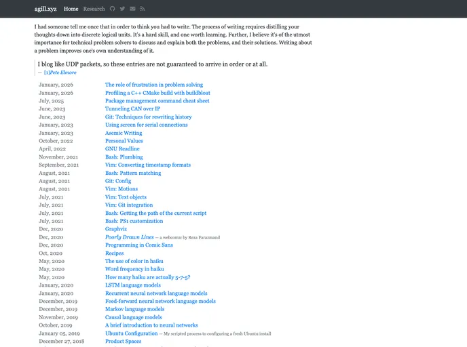Screen dimensions: 467x347
Task: Open 'The role of frustration in problem solving'
Action: 153,85
